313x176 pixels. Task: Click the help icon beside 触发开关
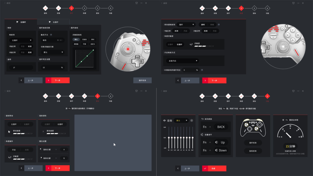pos(51,35)
